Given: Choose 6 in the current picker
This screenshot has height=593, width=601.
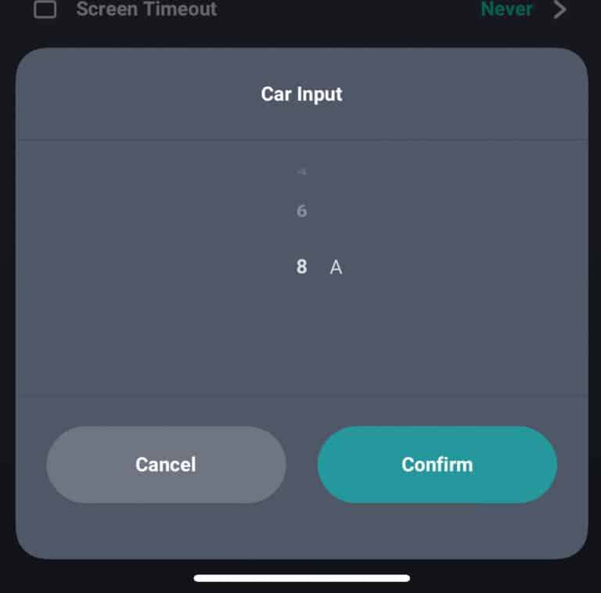Looking at the screenshot, I should click(301, 211).
